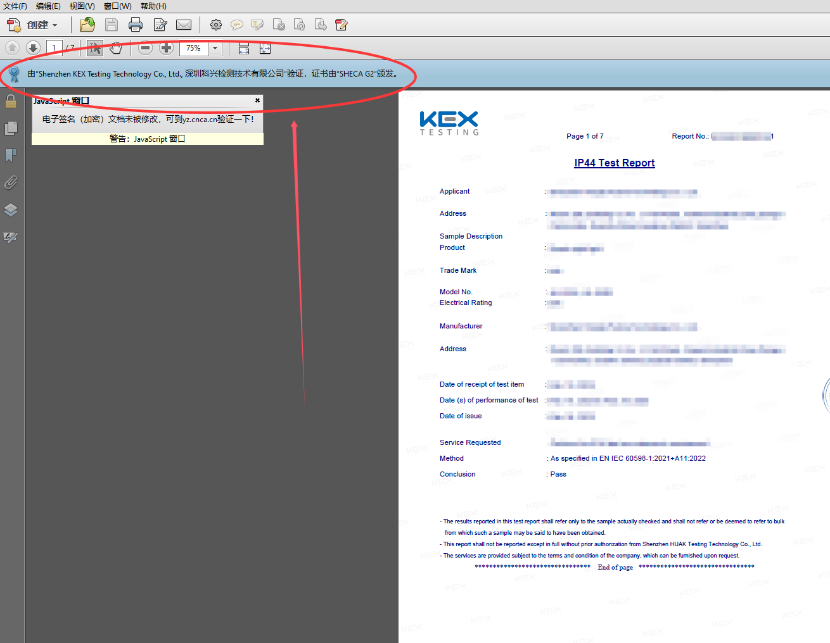Viewport: 830px width, 643px height.
Task: Open the 编辑(E) menu
Action: (48, 6)
